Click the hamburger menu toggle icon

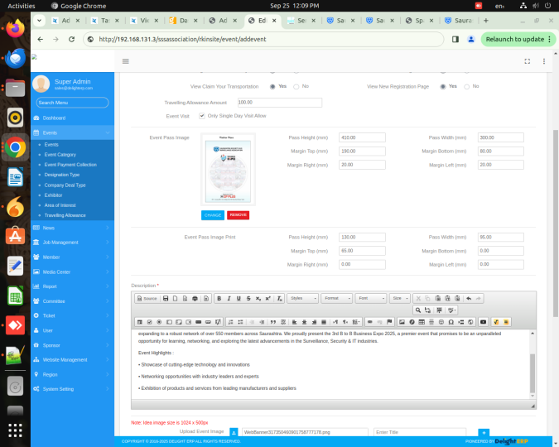tap(125, 61)
